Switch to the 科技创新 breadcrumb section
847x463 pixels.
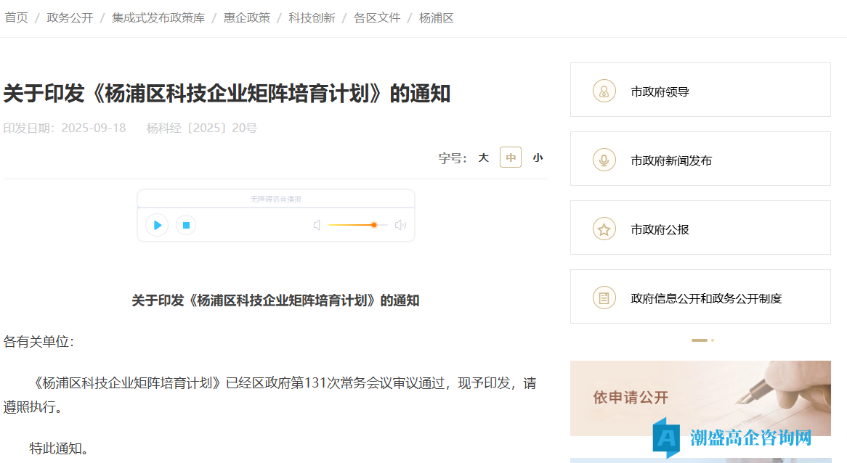point(311,17)
